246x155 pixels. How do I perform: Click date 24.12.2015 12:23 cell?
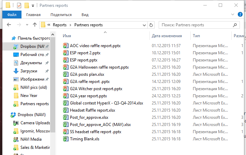(x=166, y=96)
